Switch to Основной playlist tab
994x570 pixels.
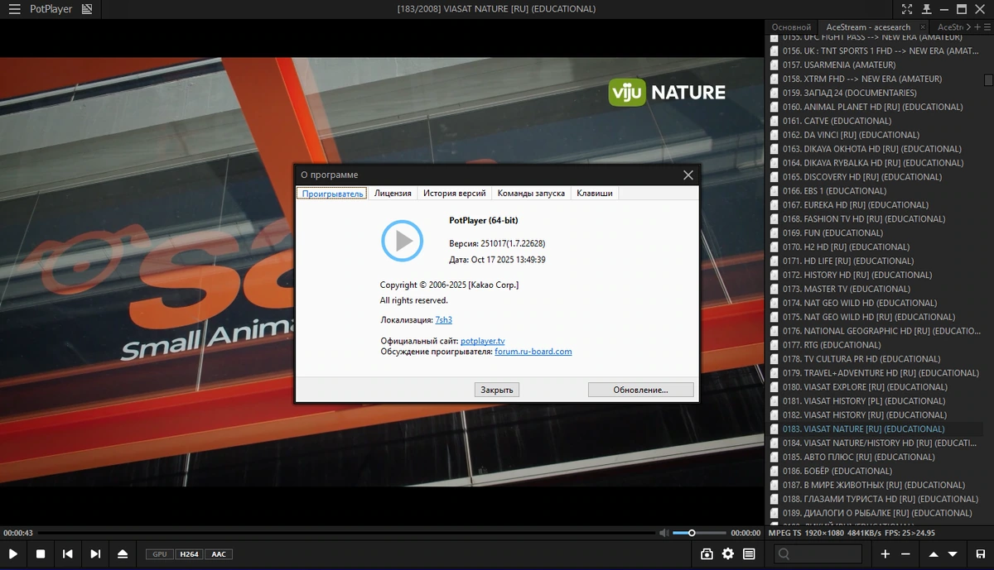click(x=791, y=27)
